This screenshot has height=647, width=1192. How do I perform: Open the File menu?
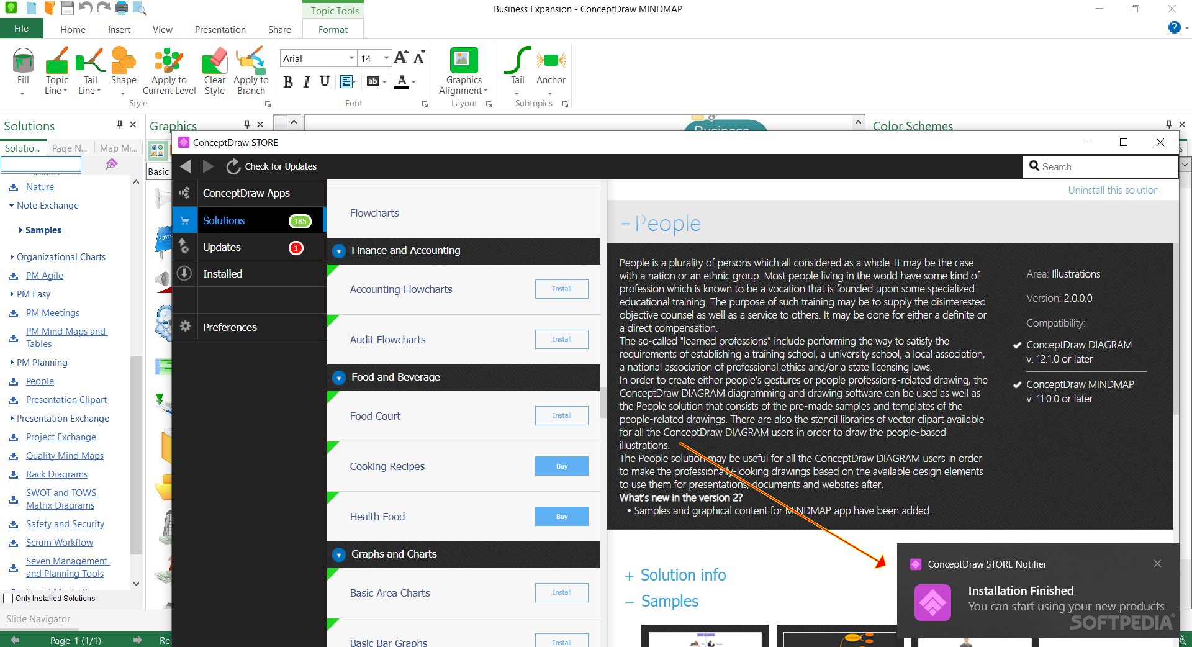tap(22, 29)
